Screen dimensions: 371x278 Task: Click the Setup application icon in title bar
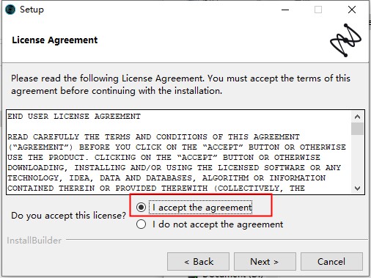click(x=10, y=10)
